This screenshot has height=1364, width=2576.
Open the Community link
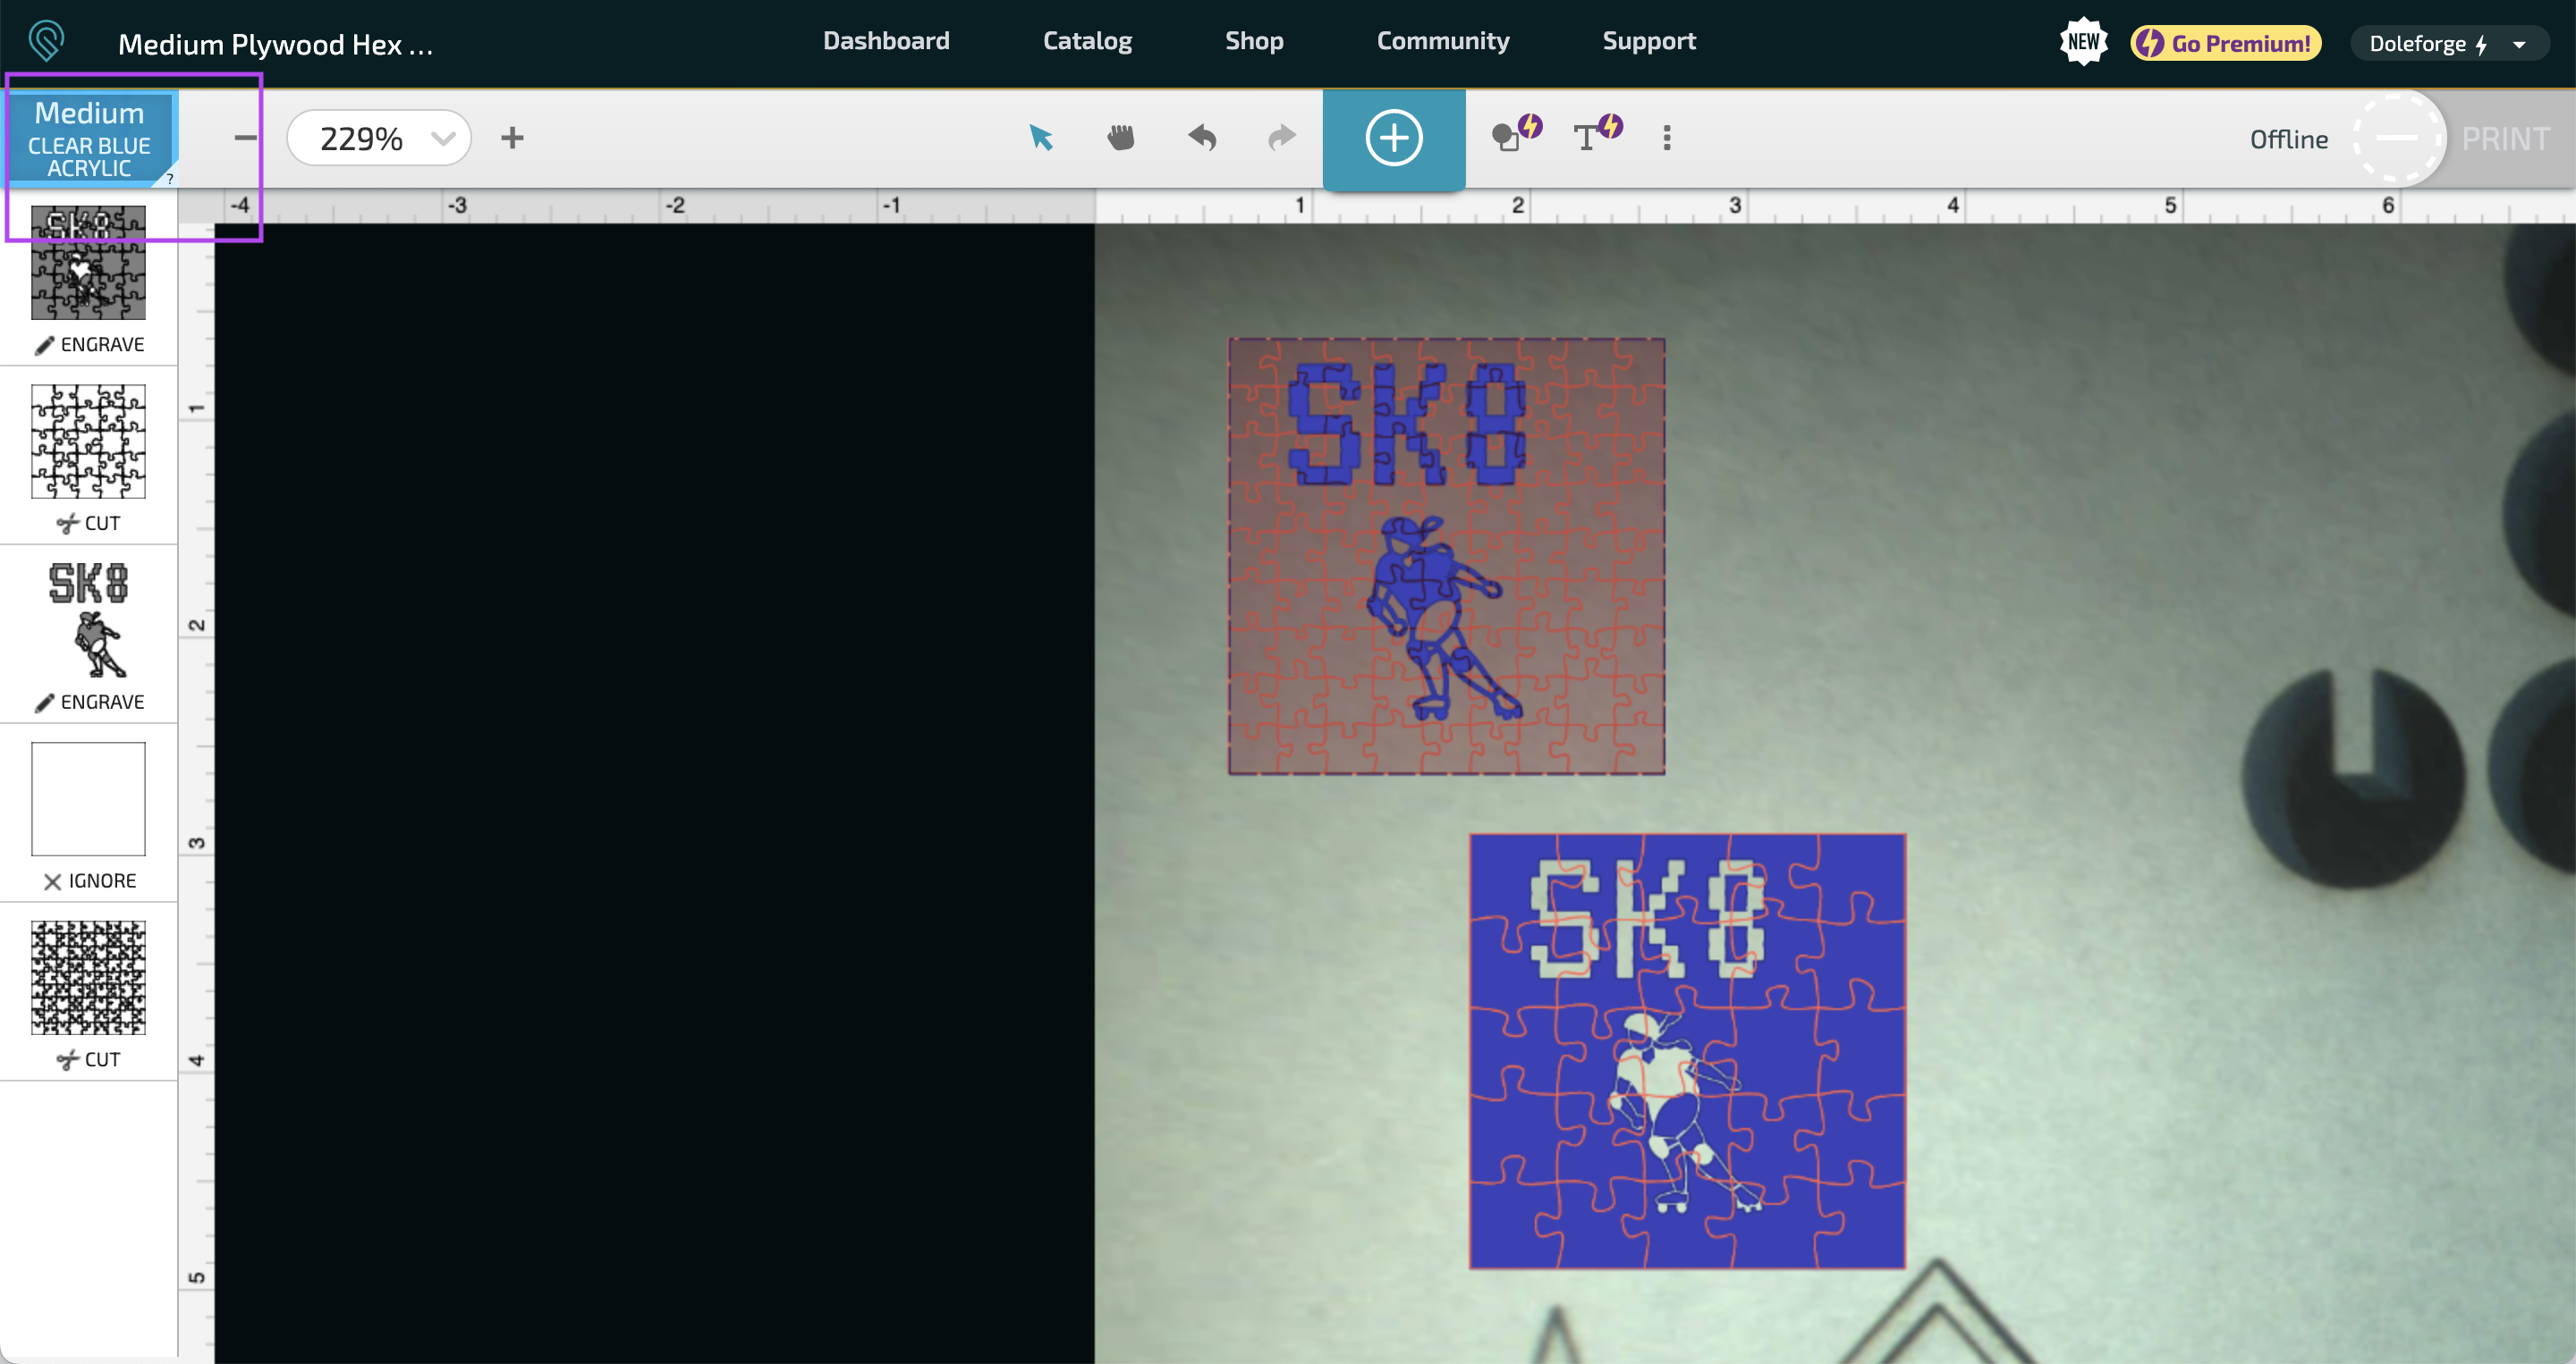click(x=1442, y=41)
